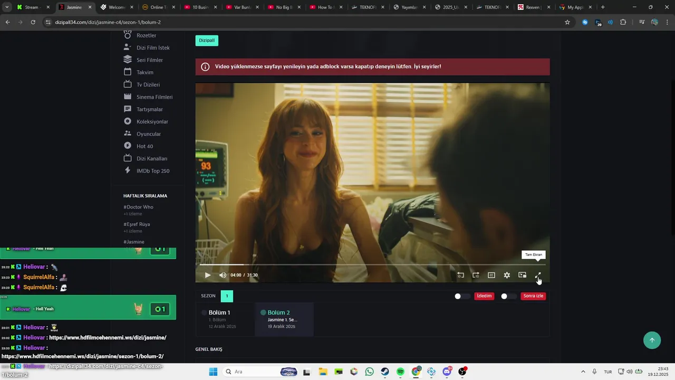The width and height of the screenshot is (675, 380).
Task: Click the Oyuncular people icon
Action: [x=127, y=134]
